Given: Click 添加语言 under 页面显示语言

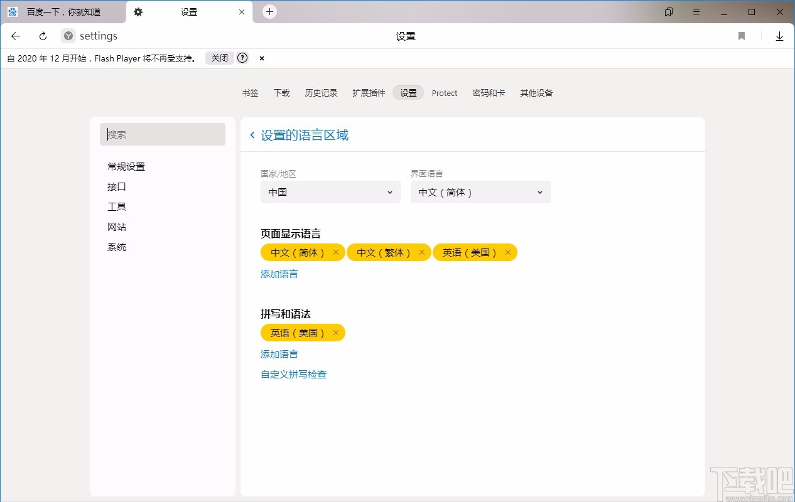Looking at the screenshot, I should [279, 274].
